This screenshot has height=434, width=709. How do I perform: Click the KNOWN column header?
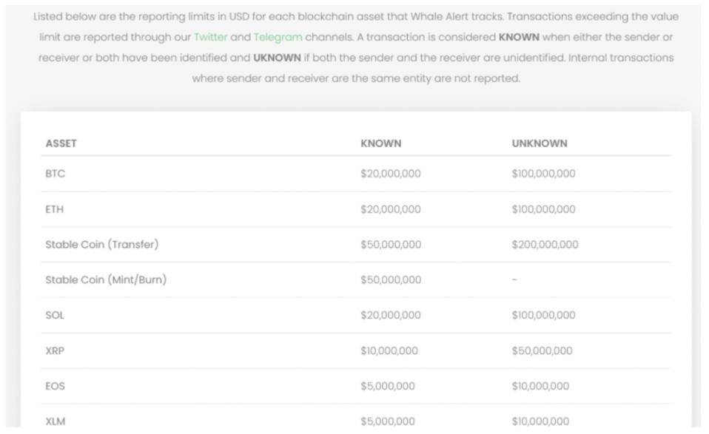point(381,143)
